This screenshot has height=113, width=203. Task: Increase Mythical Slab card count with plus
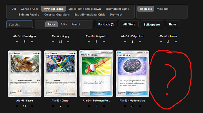pyautogui.click(x=140, y=106)
